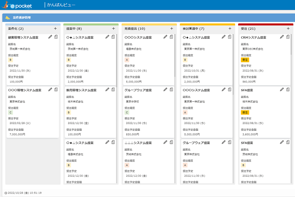Click the 案件進捗管理 header title

point(22,18)
